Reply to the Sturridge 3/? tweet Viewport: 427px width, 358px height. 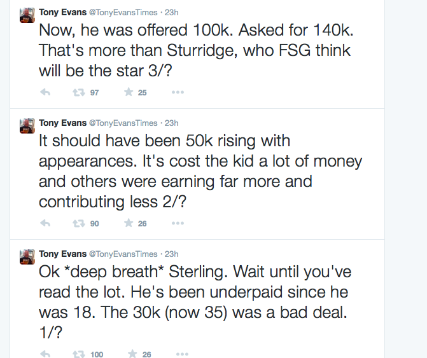click(45, 92)
